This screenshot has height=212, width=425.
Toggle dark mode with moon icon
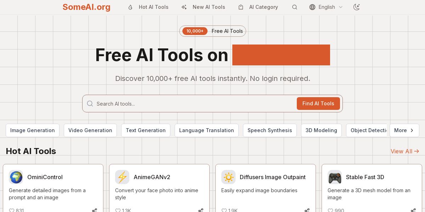point(357,7)
